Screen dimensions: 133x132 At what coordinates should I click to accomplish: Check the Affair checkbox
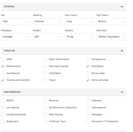tap(3, 59)
